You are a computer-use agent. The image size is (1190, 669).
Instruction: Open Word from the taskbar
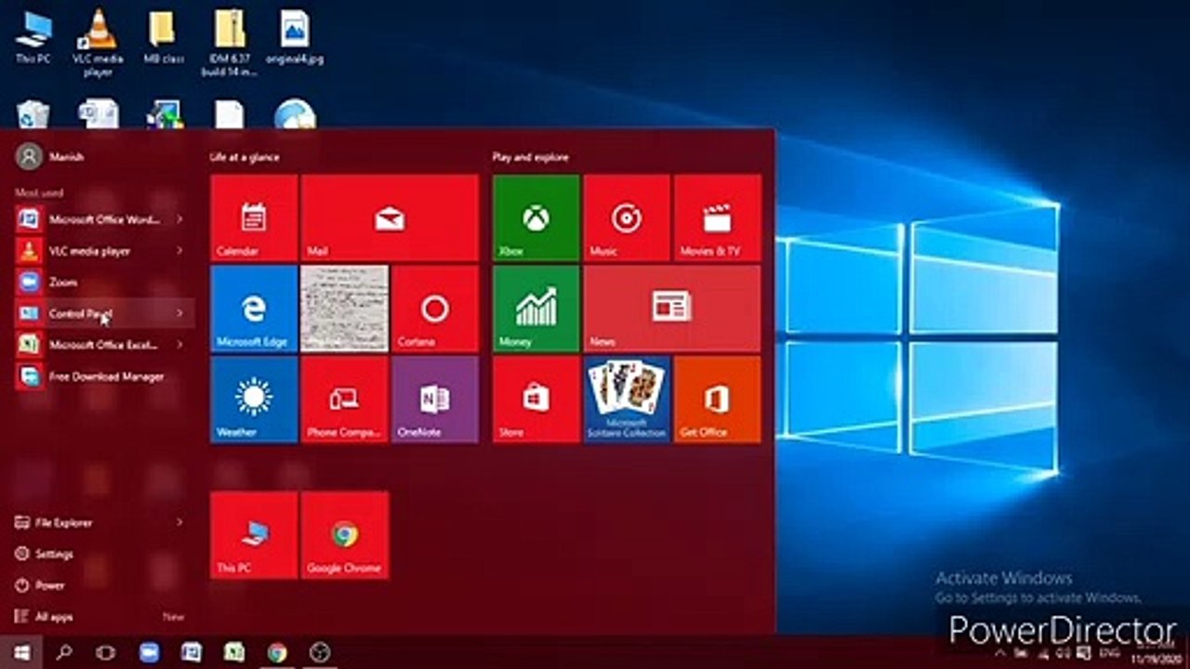coord(192,652)
